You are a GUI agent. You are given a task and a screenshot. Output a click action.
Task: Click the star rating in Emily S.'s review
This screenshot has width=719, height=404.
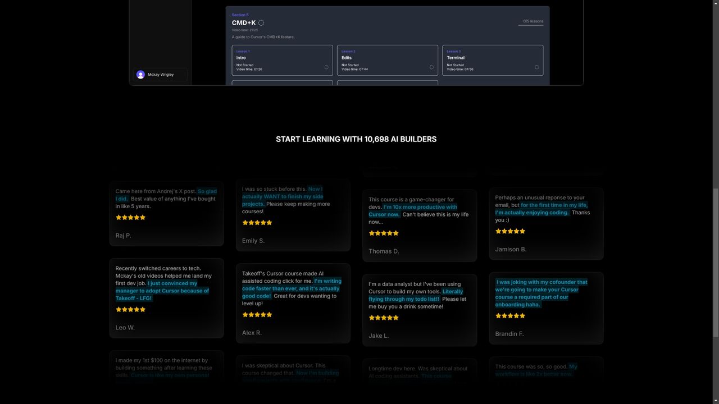[257, 223]
